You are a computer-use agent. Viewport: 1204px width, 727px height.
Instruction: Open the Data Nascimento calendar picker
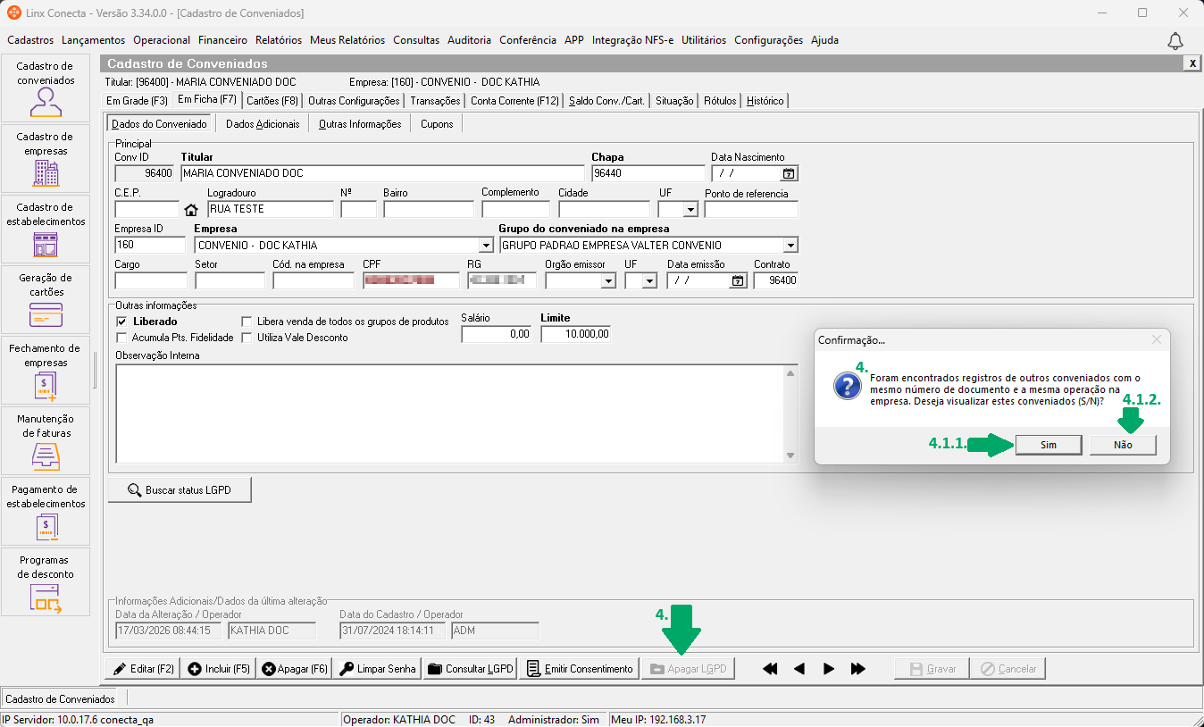pos(789,173)
